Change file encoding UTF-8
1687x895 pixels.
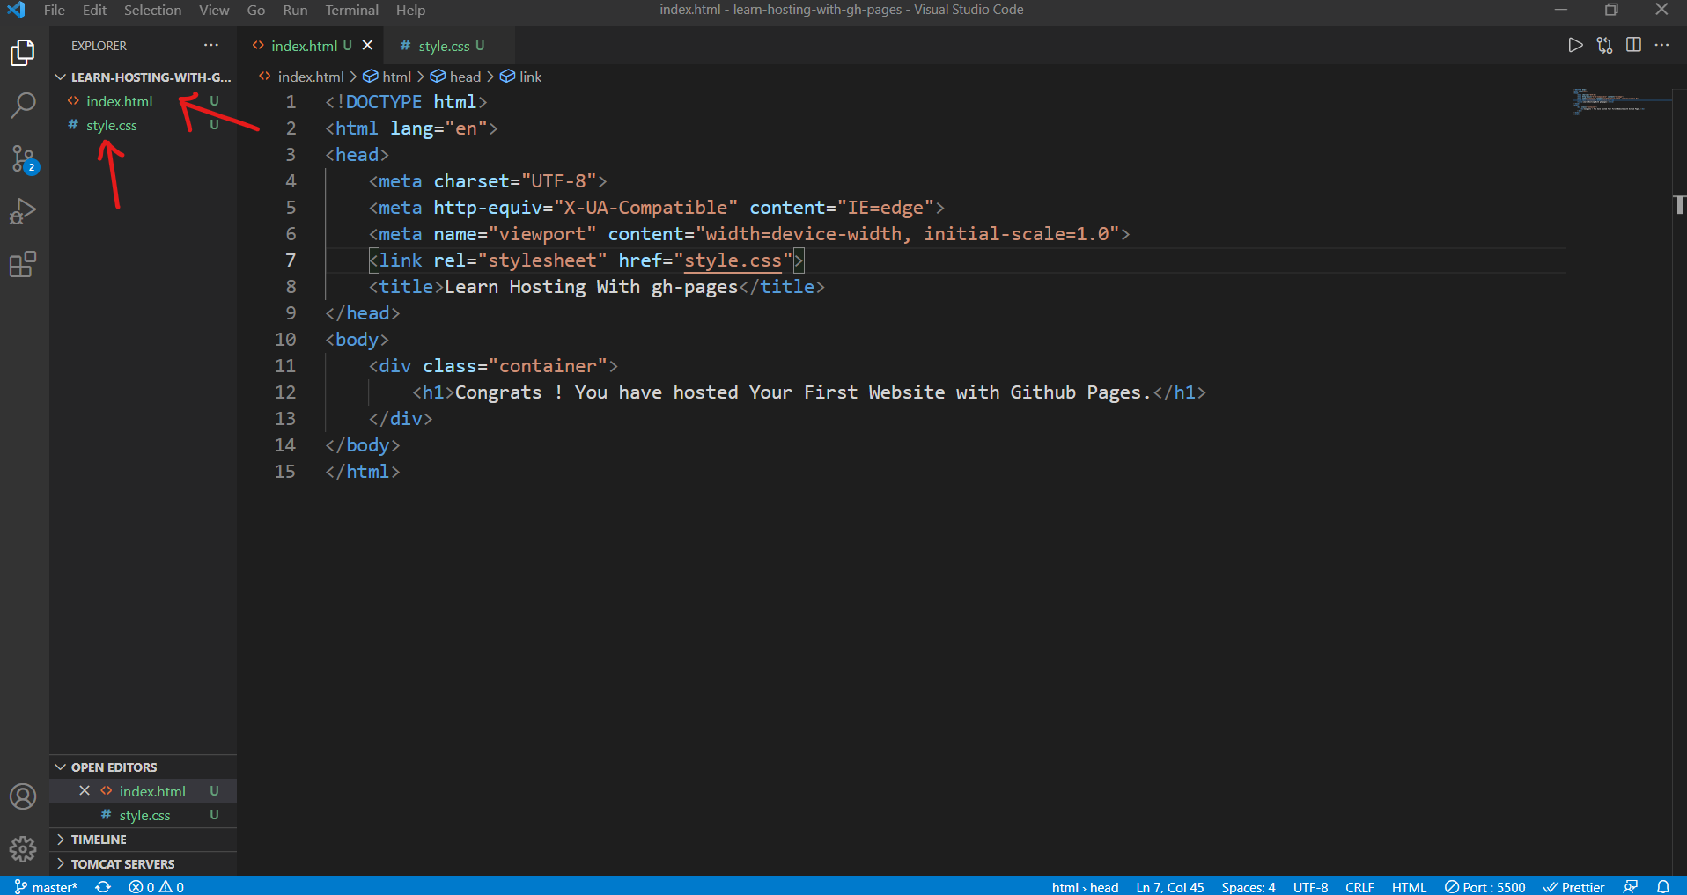click(1310, 886)
